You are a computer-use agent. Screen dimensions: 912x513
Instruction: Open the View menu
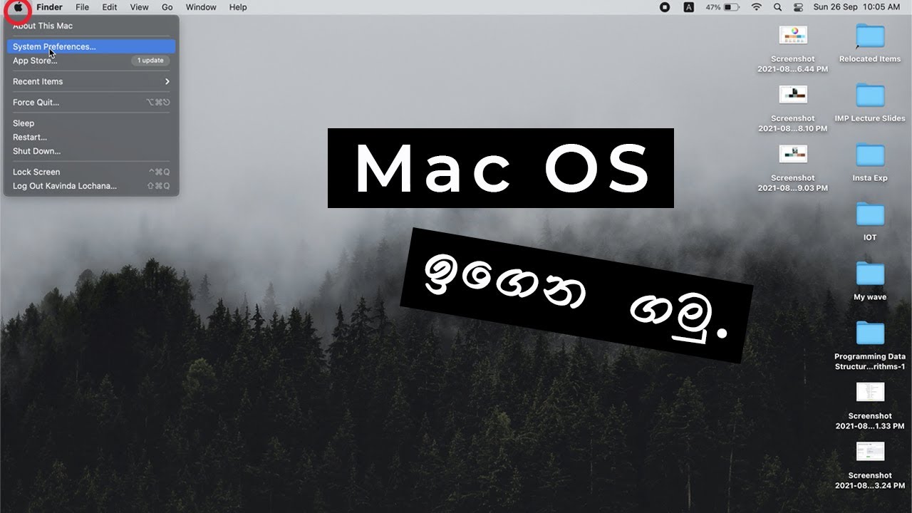pos(139,7)
